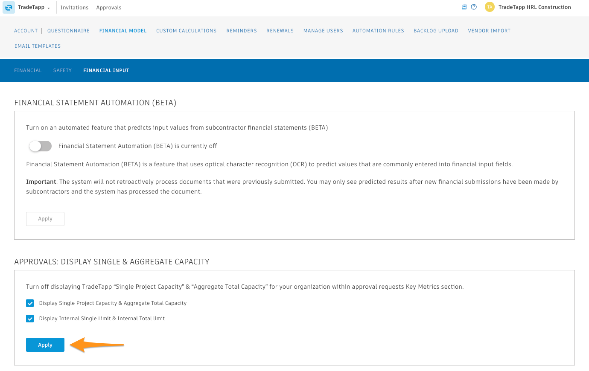
Task: Click 'Display Internal Single Limit & Internal Total limit' label
Action: click(x=102, y=319)
